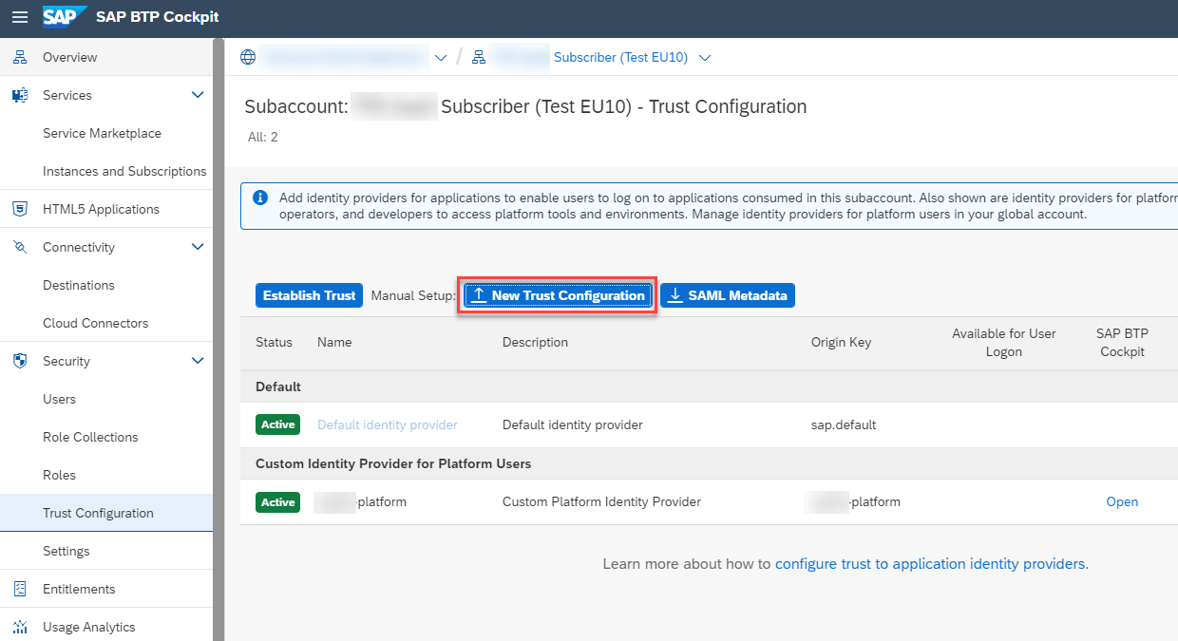Click the Entitlements icon in sidebar

coord(20,589)
